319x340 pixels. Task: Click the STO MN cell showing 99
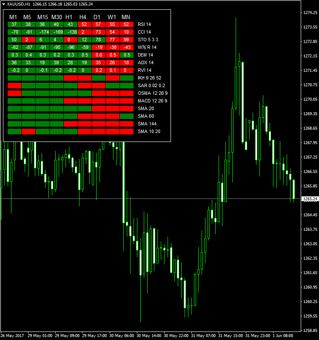[127, 40]
